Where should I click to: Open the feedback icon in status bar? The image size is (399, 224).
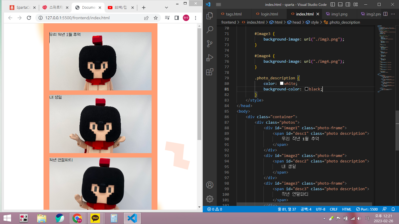[x=384, y=209]
